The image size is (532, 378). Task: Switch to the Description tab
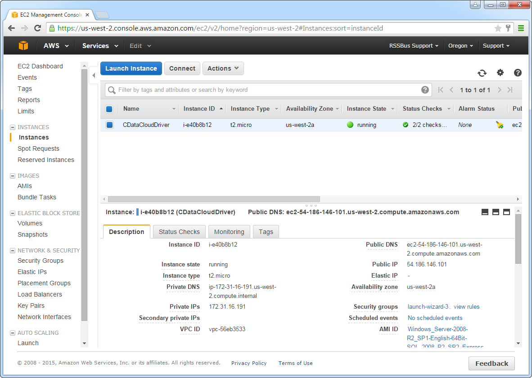pyautogui.click(x=126, y=232)
